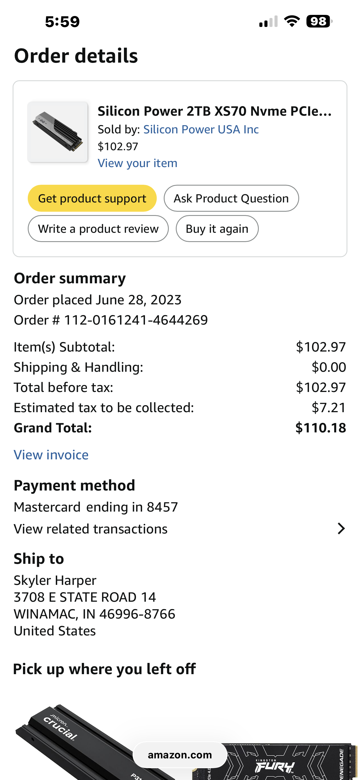Image resolution: width=360 pixels, height=780 pixels.
Task: Tap Write a product review
Action: (x=98, y=229)
